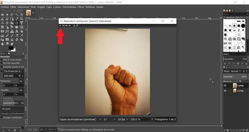Open the Colores menu

pyautogui.click(x=57, y=7)
